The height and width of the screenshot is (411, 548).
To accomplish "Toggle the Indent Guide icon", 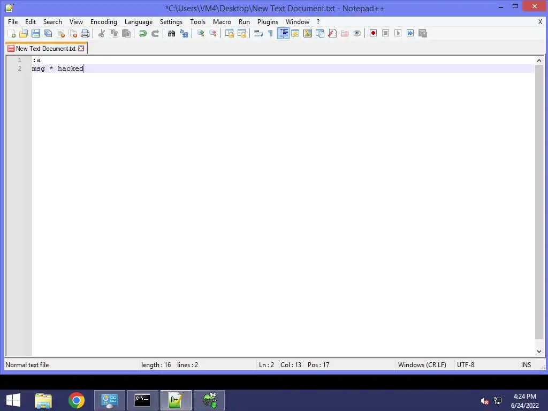I will [283, 33].
